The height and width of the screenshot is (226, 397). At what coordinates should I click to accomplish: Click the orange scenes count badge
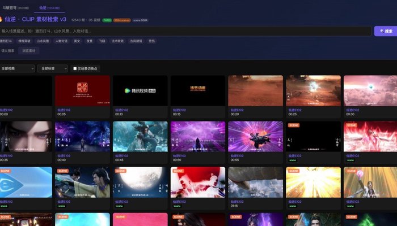point(122,20)
